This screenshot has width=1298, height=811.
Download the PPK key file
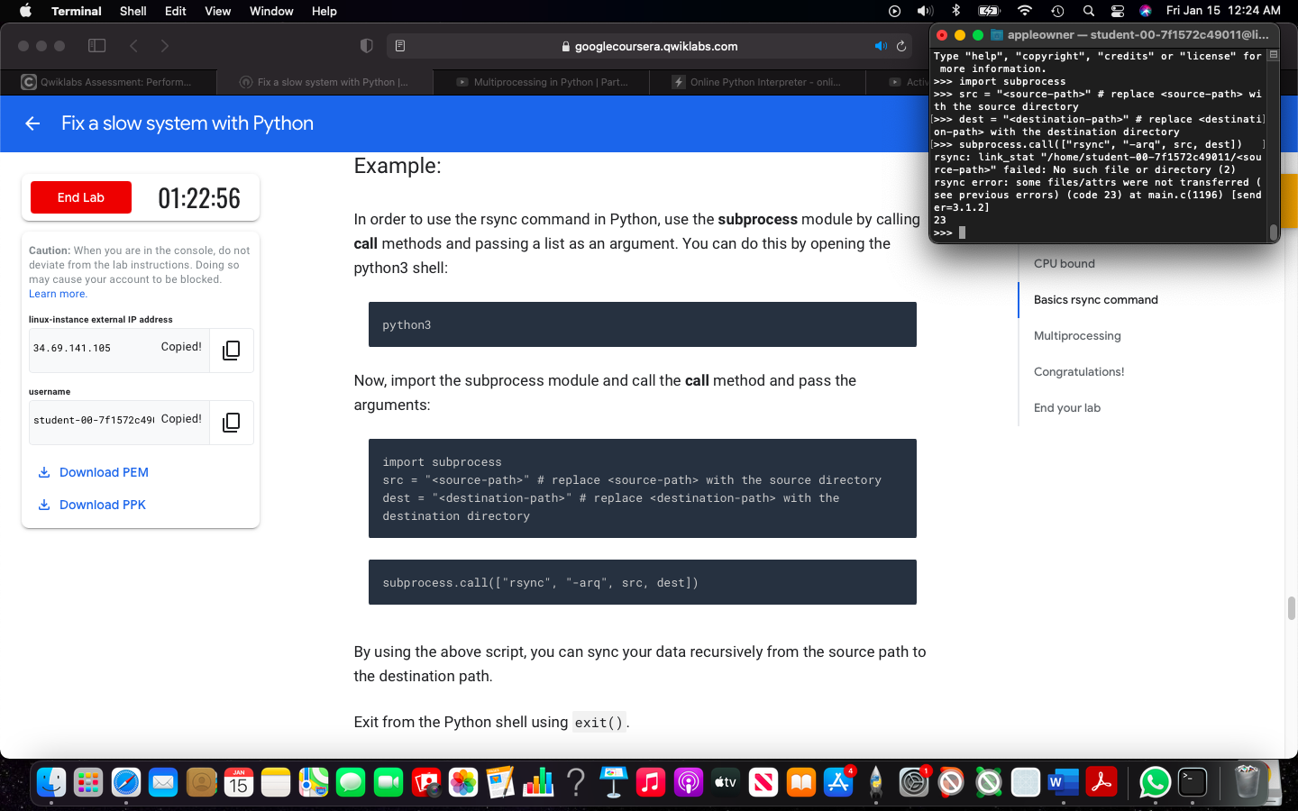[91, 505]
